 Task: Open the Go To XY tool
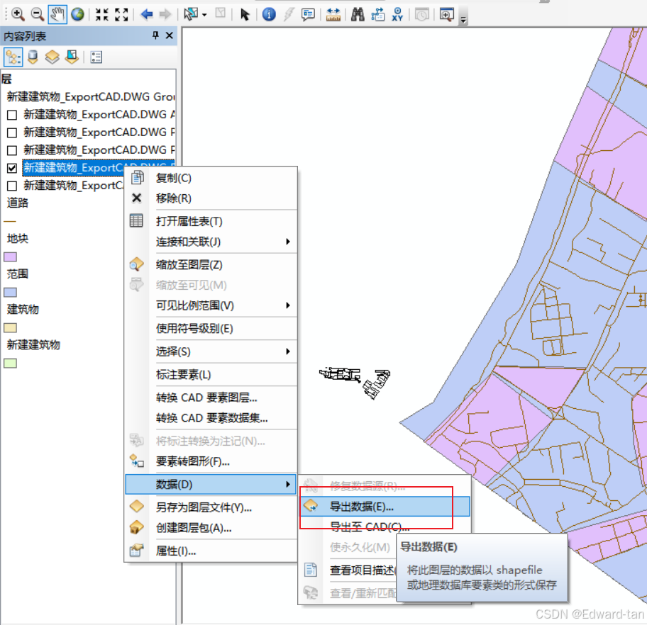pos(397,15)
